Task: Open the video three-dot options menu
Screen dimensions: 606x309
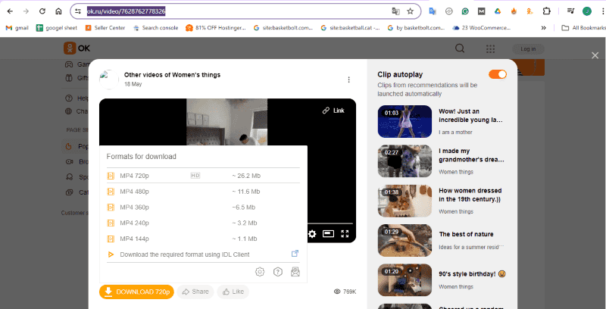Action: point(348,80)
